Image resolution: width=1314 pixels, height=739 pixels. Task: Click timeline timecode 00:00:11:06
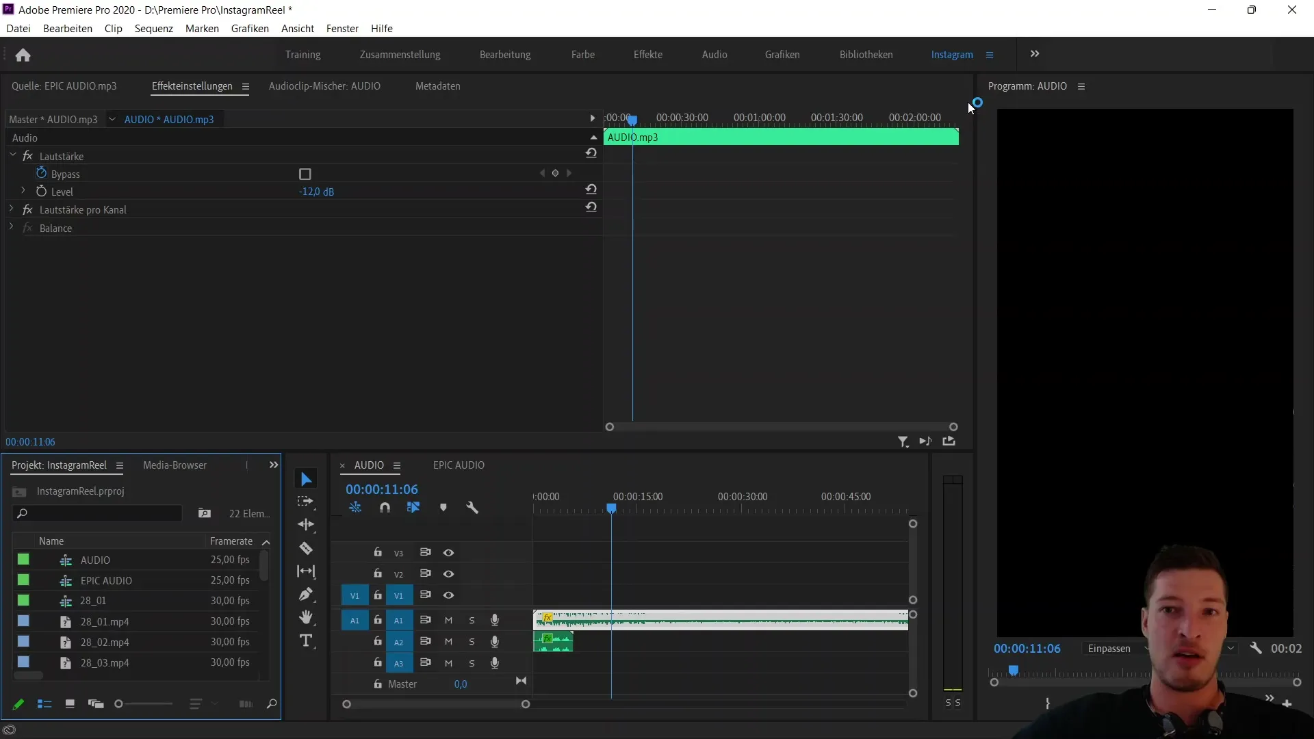click(x=381, y=489)
